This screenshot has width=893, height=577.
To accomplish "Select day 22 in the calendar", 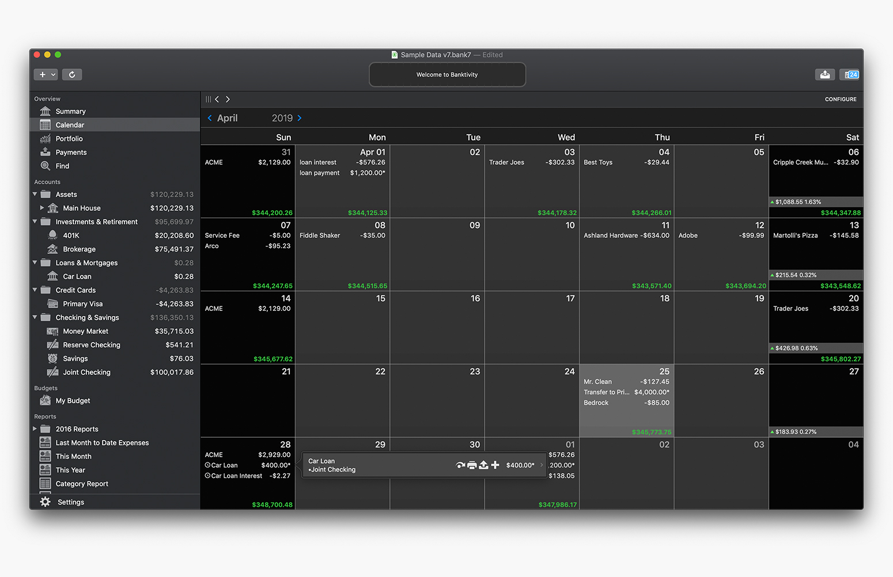I will pyautogui.click(x=342, y=400).
